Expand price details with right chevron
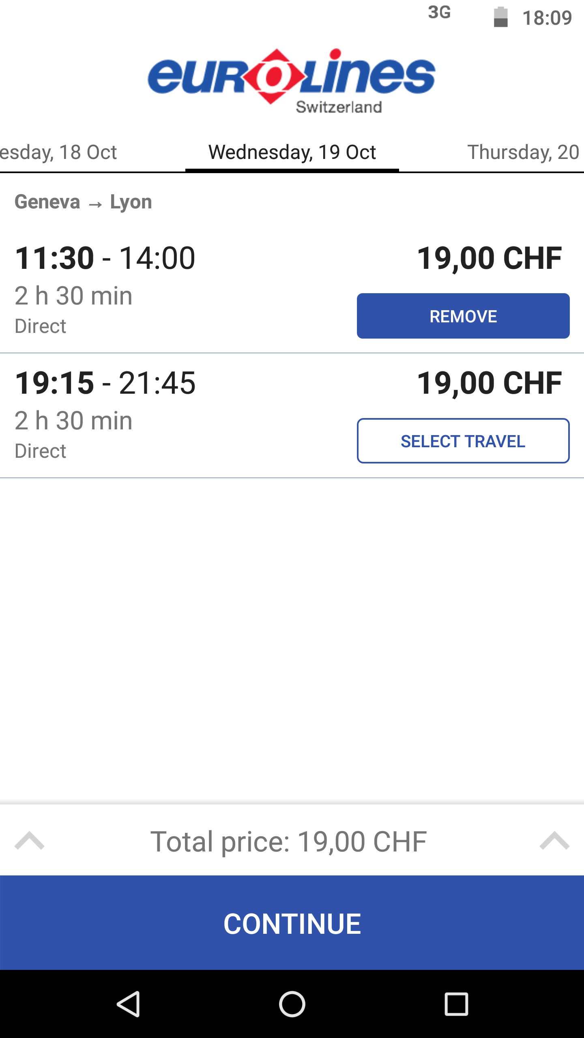This screenshot has width=584, height=1038. coord(554,841)
